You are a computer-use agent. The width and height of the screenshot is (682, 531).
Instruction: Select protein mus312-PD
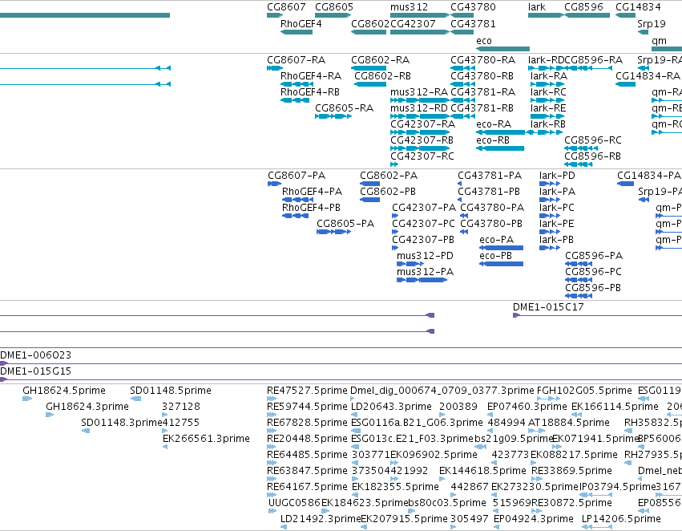(x=425, y=256)
